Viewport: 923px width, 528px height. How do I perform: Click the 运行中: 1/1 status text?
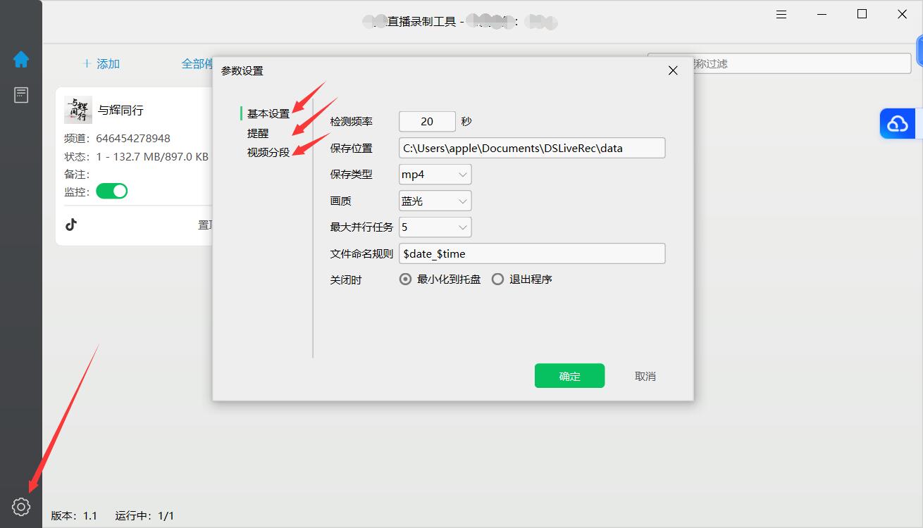(144, 515)
